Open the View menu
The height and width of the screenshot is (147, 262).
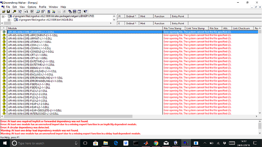(x=22, y=7)
